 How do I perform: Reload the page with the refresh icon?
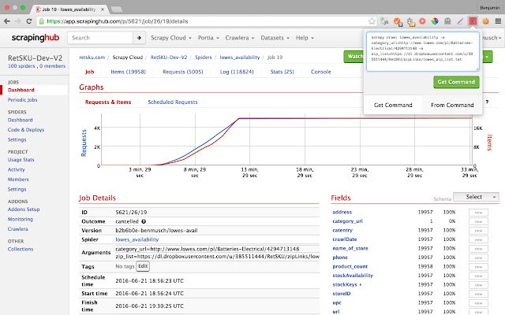tap(29, 21)
